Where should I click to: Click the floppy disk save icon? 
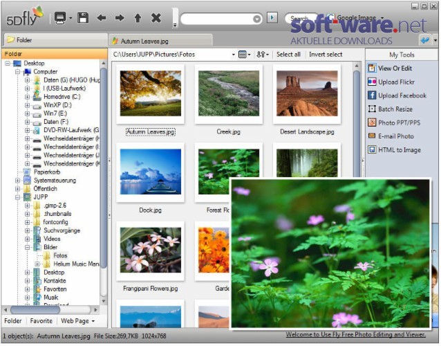point(83,18)
